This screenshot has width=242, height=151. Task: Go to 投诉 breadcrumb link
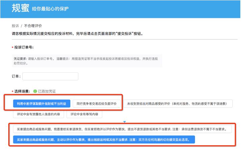[x=15, y=26]
